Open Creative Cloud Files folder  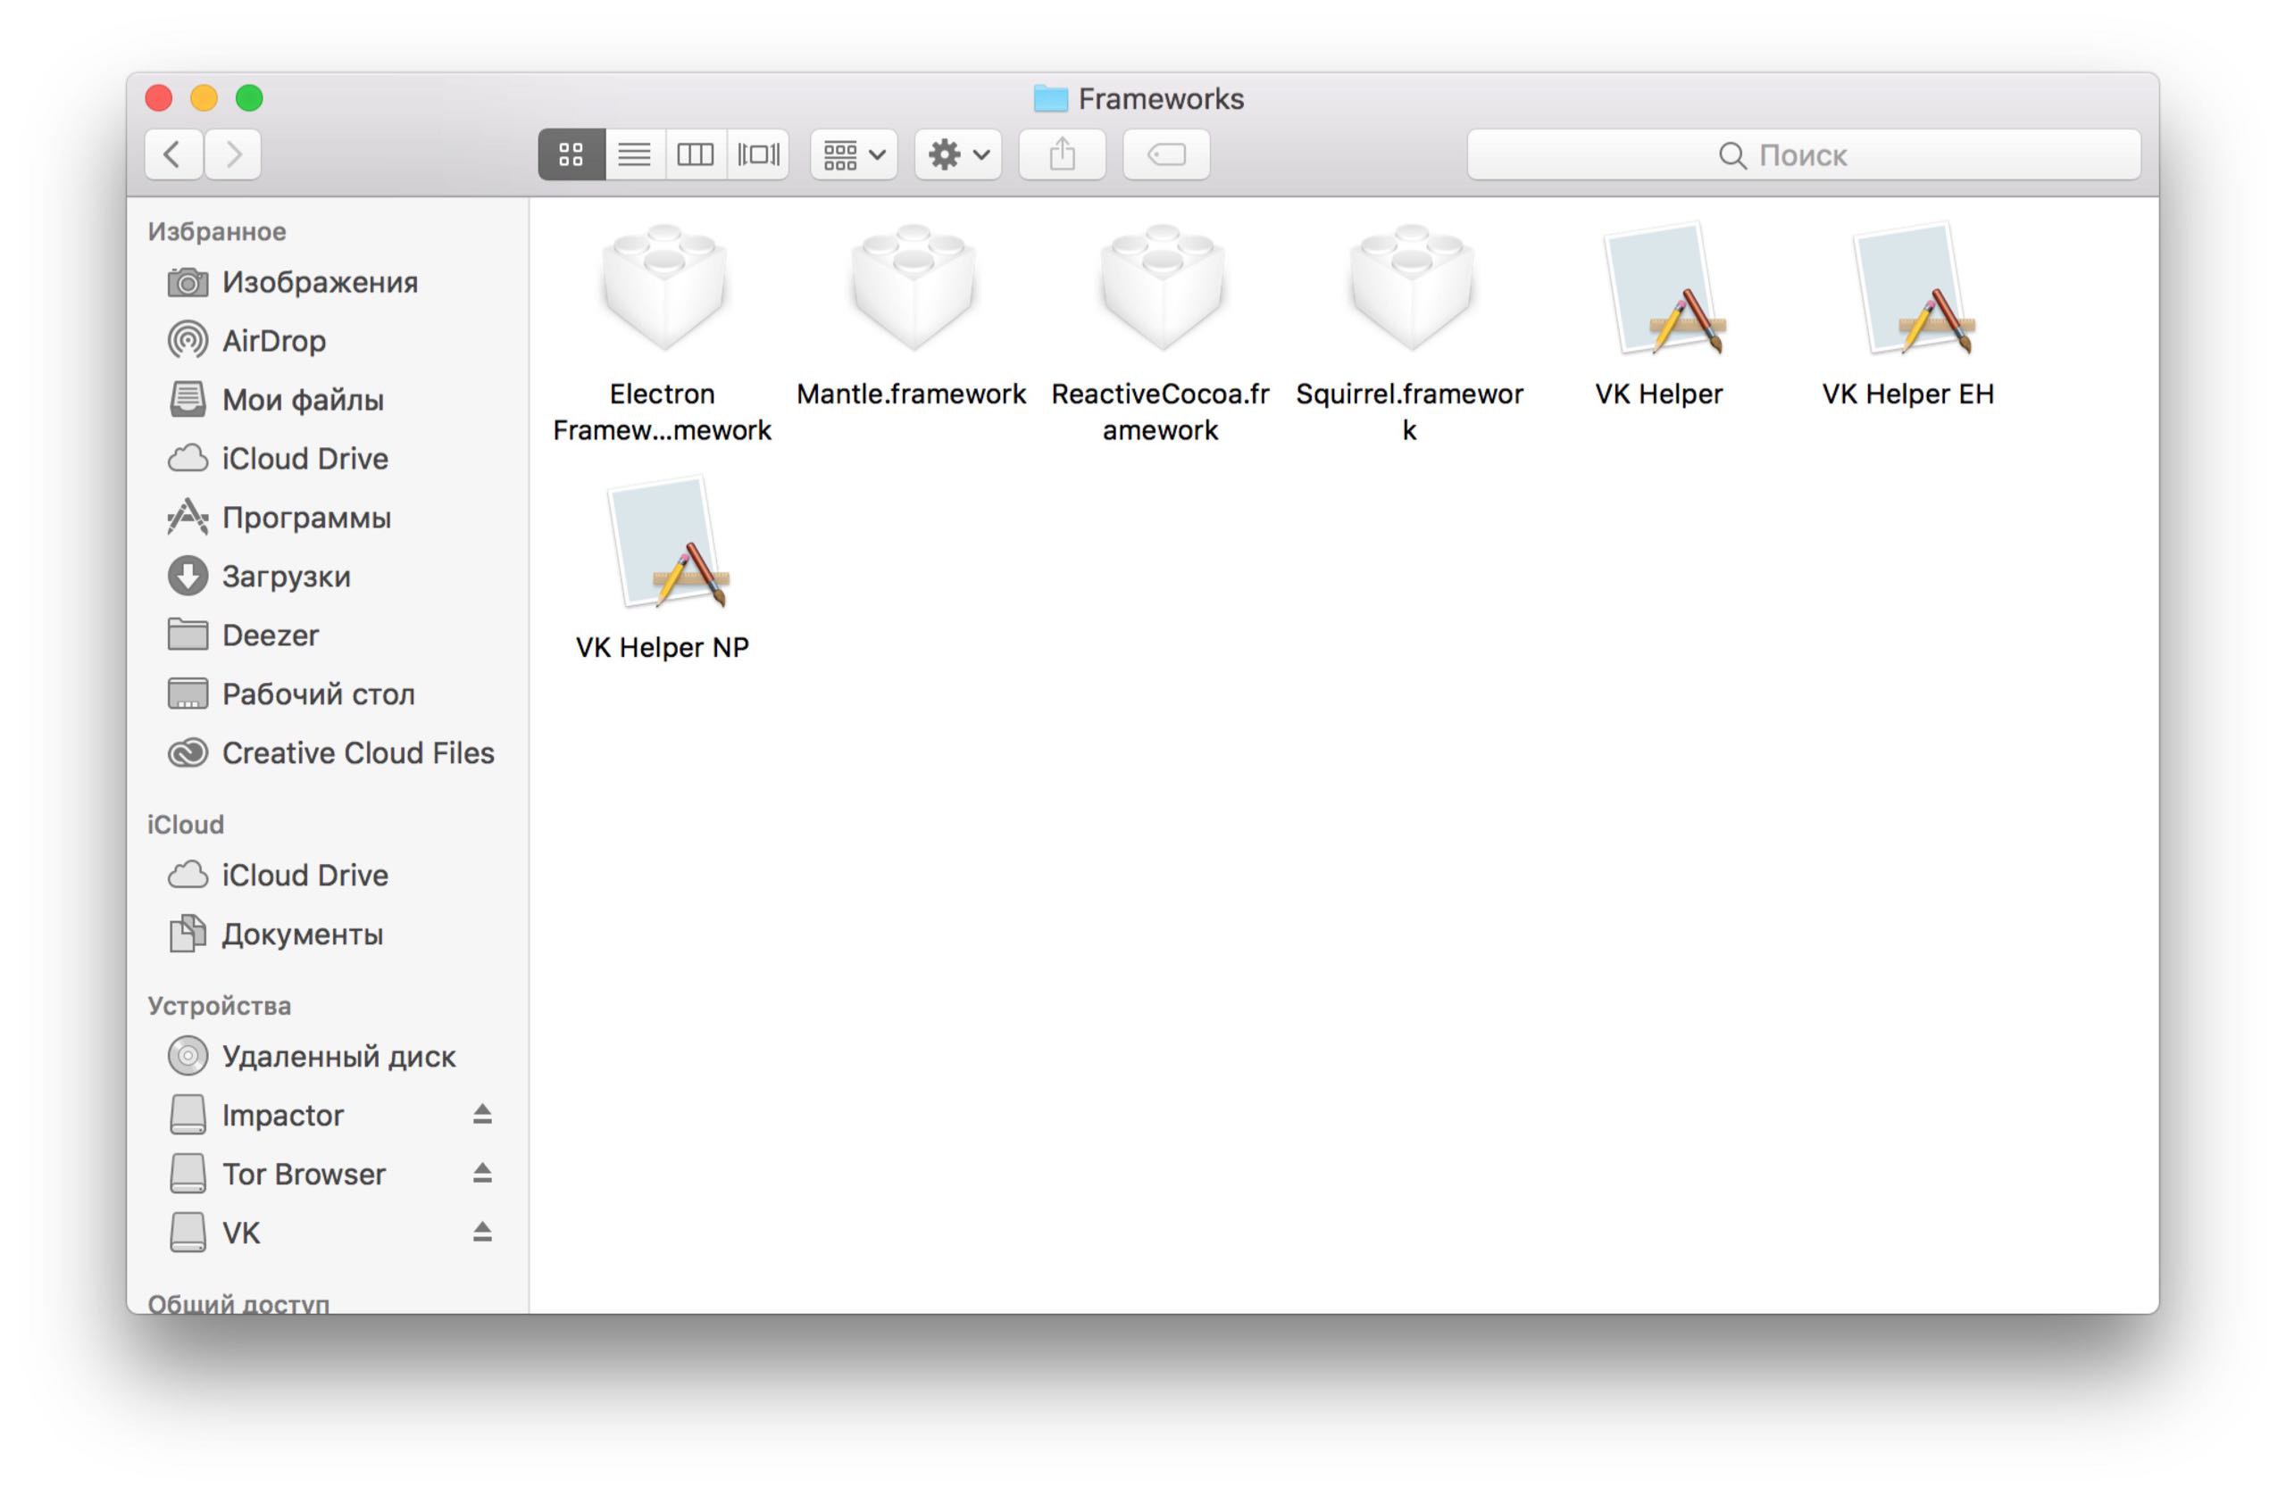point(357,752)
